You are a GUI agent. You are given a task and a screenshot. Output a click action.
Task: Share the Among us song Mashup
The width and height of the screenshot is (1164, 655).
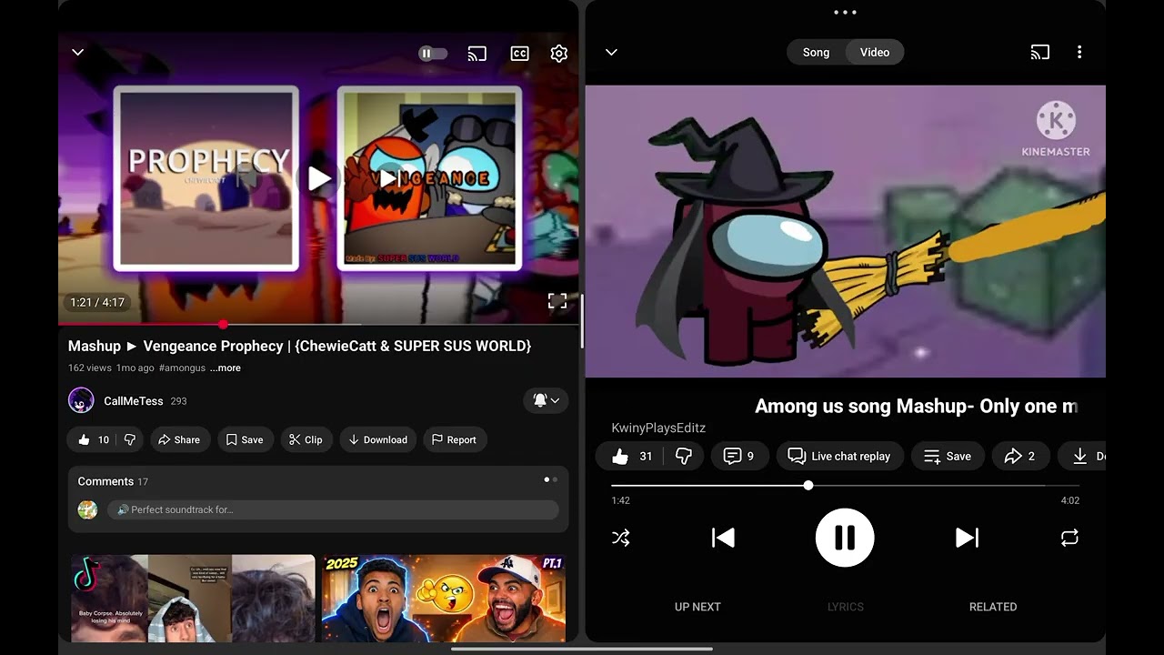(x=1020, y=457)
